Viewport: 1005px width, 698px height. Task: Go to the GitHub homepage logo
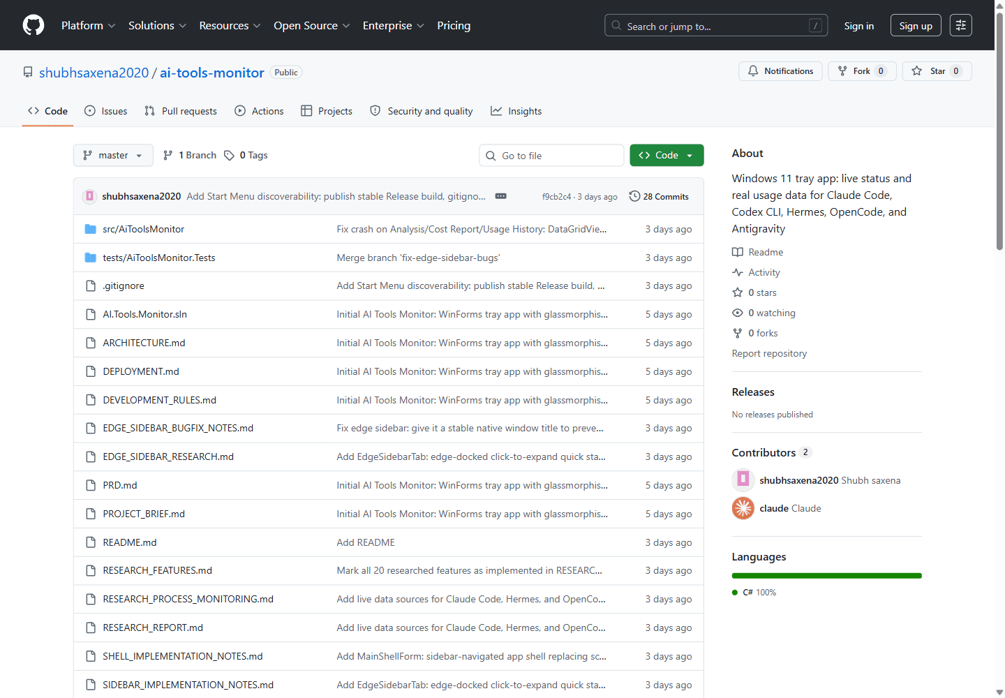click(x=33, y=25)
